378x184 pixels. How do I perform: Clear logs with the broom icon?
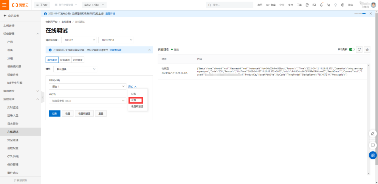pyautogui.click(x=367, y=49)
